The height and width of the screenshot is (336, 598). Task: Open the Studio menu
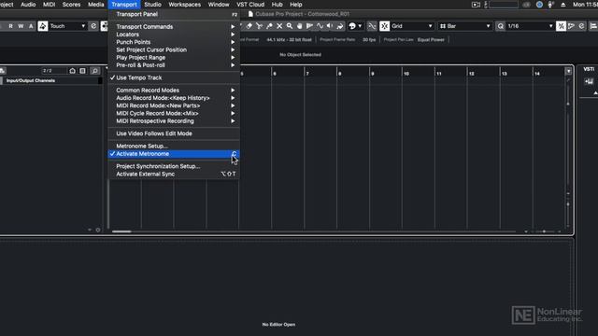click(152, 5)
